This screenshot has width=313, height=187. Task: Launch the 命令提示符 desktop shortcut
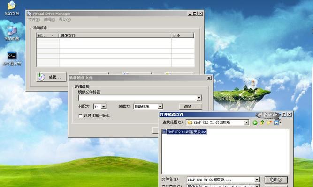[12, 58]
